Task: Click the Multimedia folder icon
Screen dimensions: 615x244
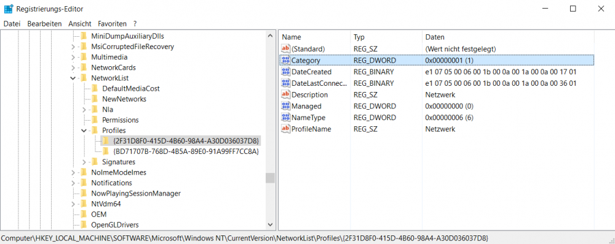Action: coord(83,57)
